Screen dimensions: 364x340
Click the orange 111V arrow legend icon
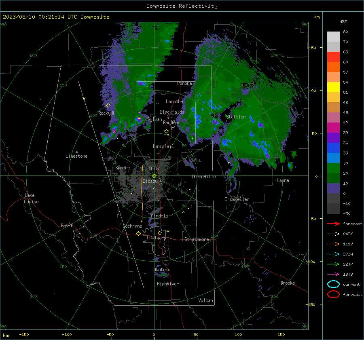click(333, 244)
